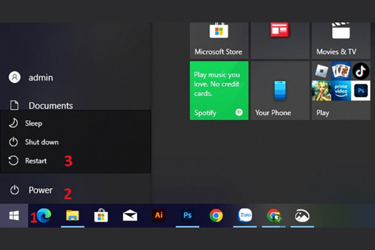Choose Shut down in power menu

click(x=41, y=142)
